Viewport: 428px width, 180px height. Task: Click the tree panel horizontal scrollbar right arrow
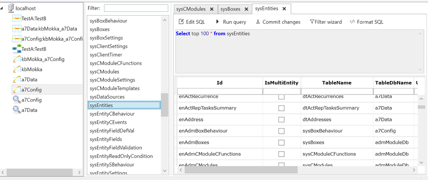79,172
